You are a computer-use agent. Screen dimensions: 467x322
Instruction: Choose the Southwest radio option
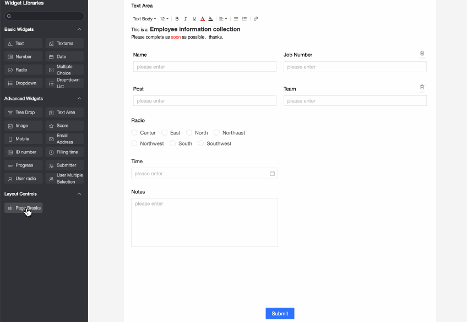coord(201,143)
